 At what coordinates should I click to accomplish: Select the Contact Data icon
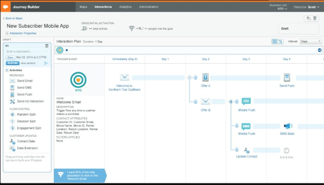(13, 141)
